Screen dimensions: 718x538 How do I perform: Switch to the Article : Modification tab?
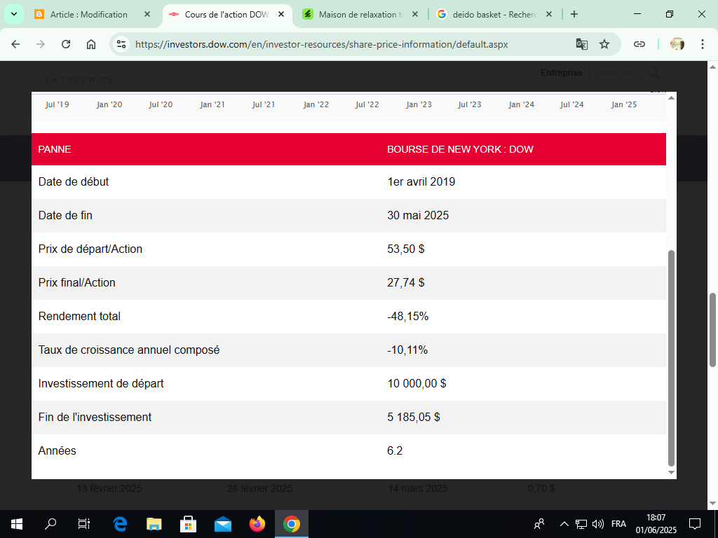(x=88, y=14)
